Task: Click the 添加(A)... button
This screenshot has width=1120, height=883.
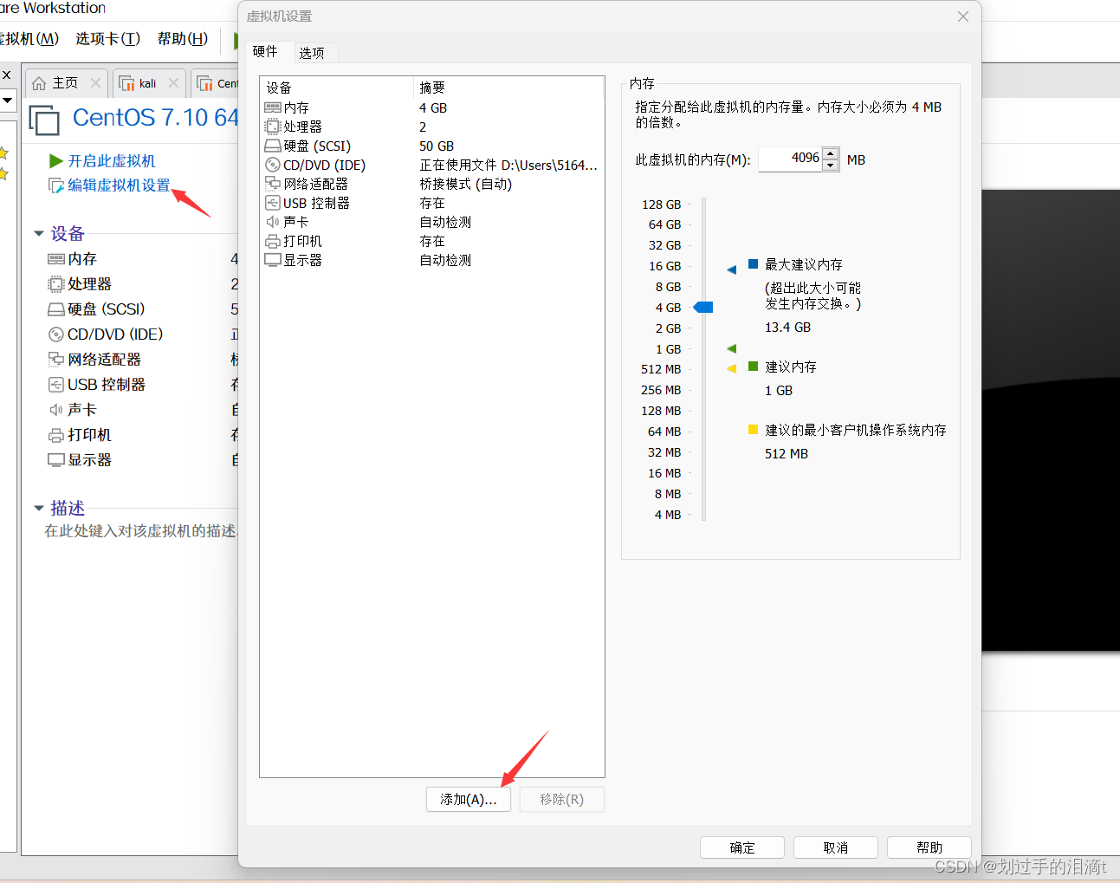Action: coord(469,799)
